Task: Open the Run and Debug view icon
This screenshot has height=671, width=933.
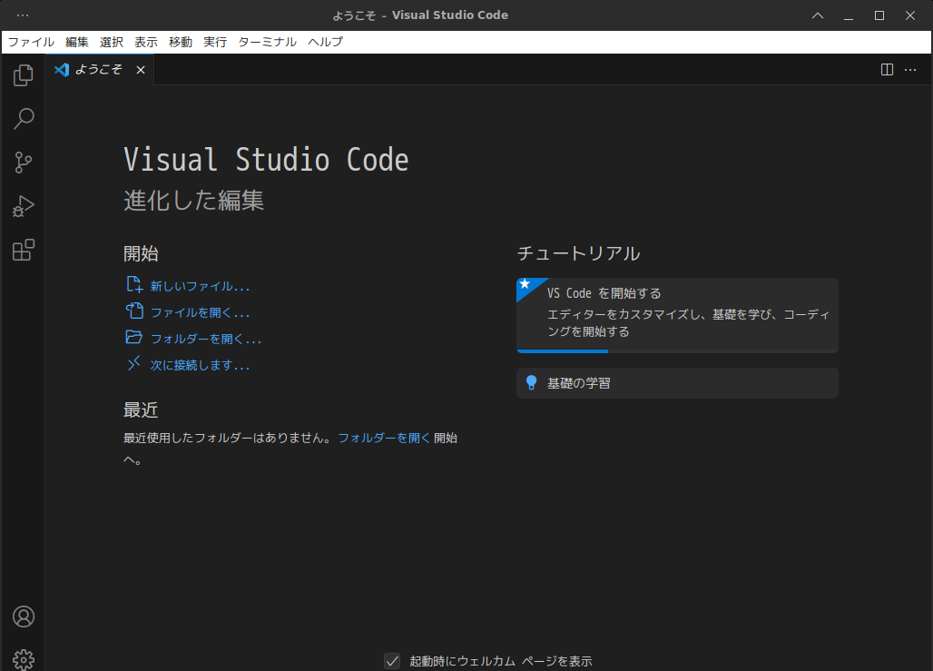Action: 24,206
